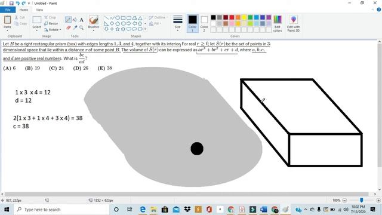Pick the yellow color swatch
Screen dimensions: 382x215
pos(244,17)
